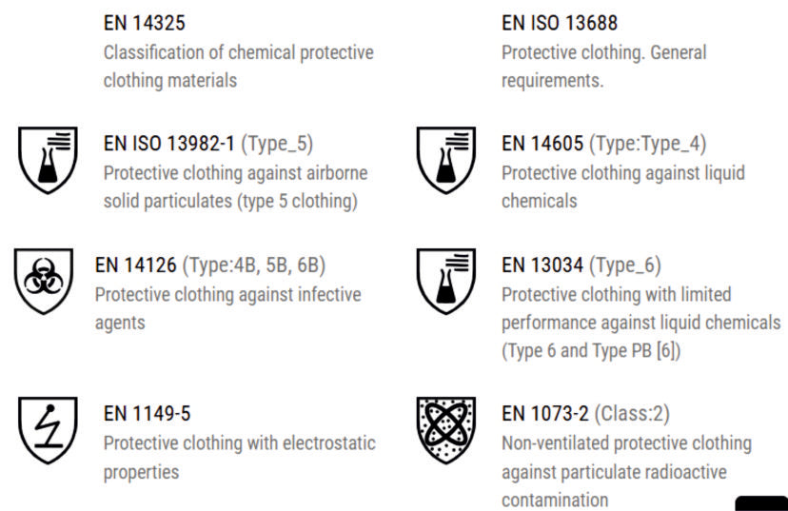
Task: Click 'Protective clothing with electrostatic properties' description
Action: click(x=239, y=458)
